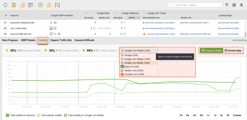Open the competitors people icon
This screenshot has height=120, width=247.
[x=49, y=5]
